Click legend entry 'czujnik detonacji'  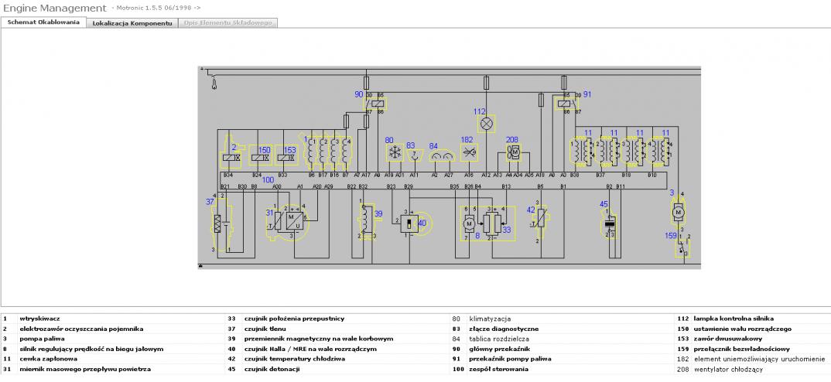click(x=272, y=369)
